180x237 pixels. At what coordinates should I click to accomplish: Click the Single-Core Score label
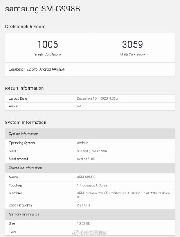pyautogui.click(x=47, y=55)
